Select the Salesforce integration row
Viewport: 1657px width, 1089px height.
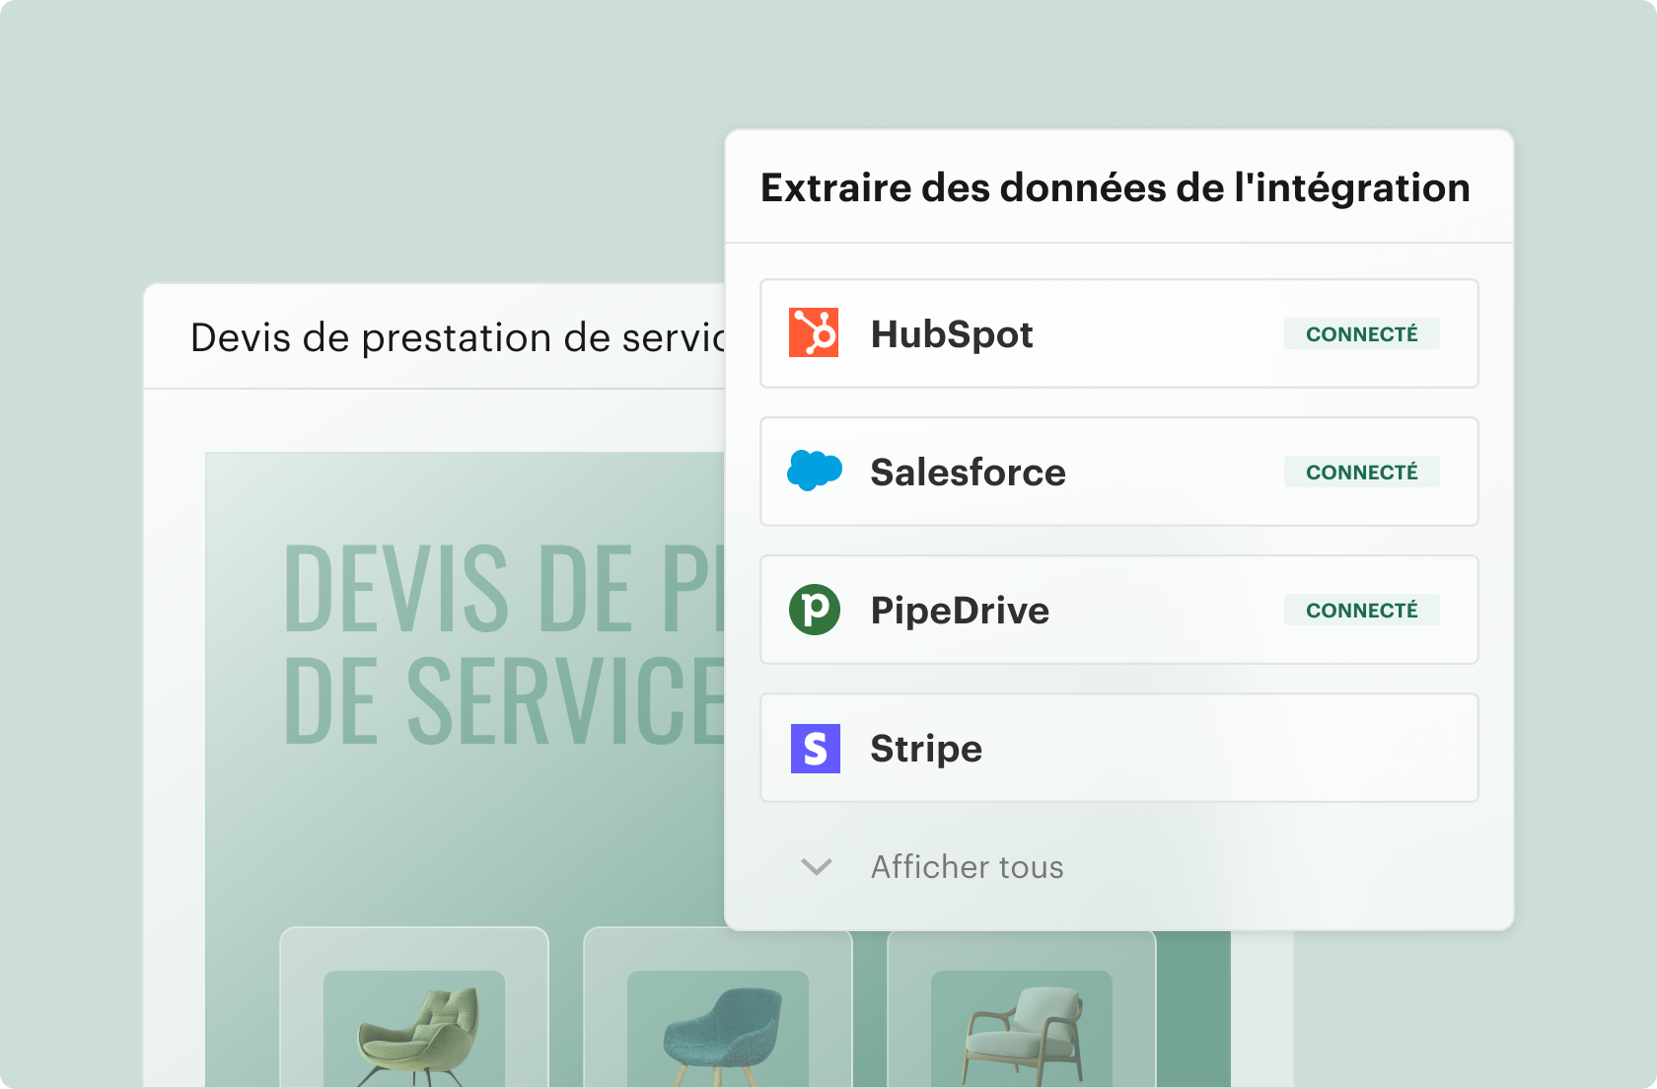pos(1119,472)
